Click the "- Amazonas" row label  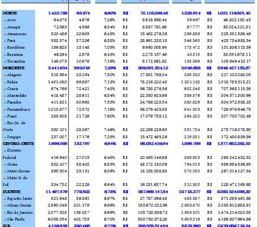pyautogui.click(x=15, y=34)
